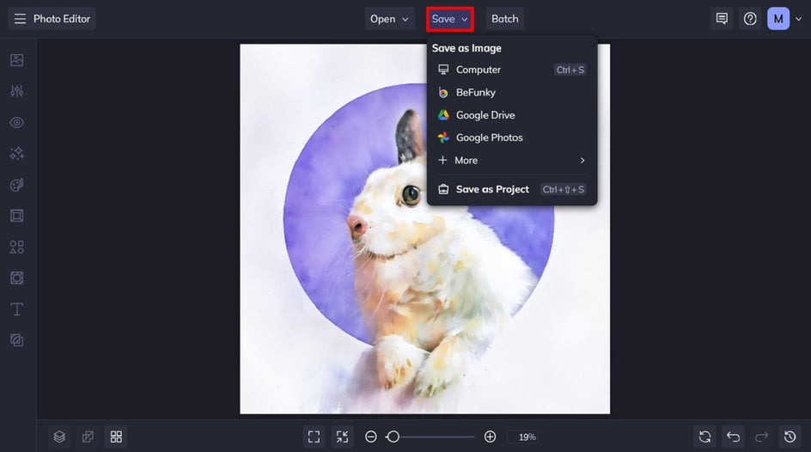This screenshot has height=452, width=811.
Task: Open the Overlays tool in sidebar
Action: [16, 278]
